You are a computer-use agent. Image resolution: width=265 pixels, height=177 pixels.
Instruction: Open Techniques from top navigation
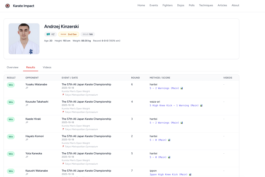206,5
